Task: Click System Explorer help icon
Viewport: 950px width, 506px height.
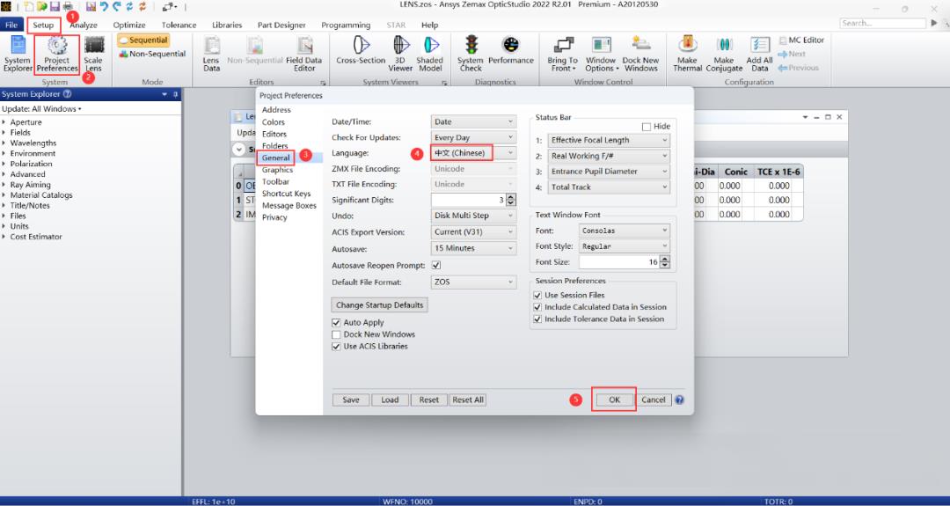Action: click(x=67, y=94)
